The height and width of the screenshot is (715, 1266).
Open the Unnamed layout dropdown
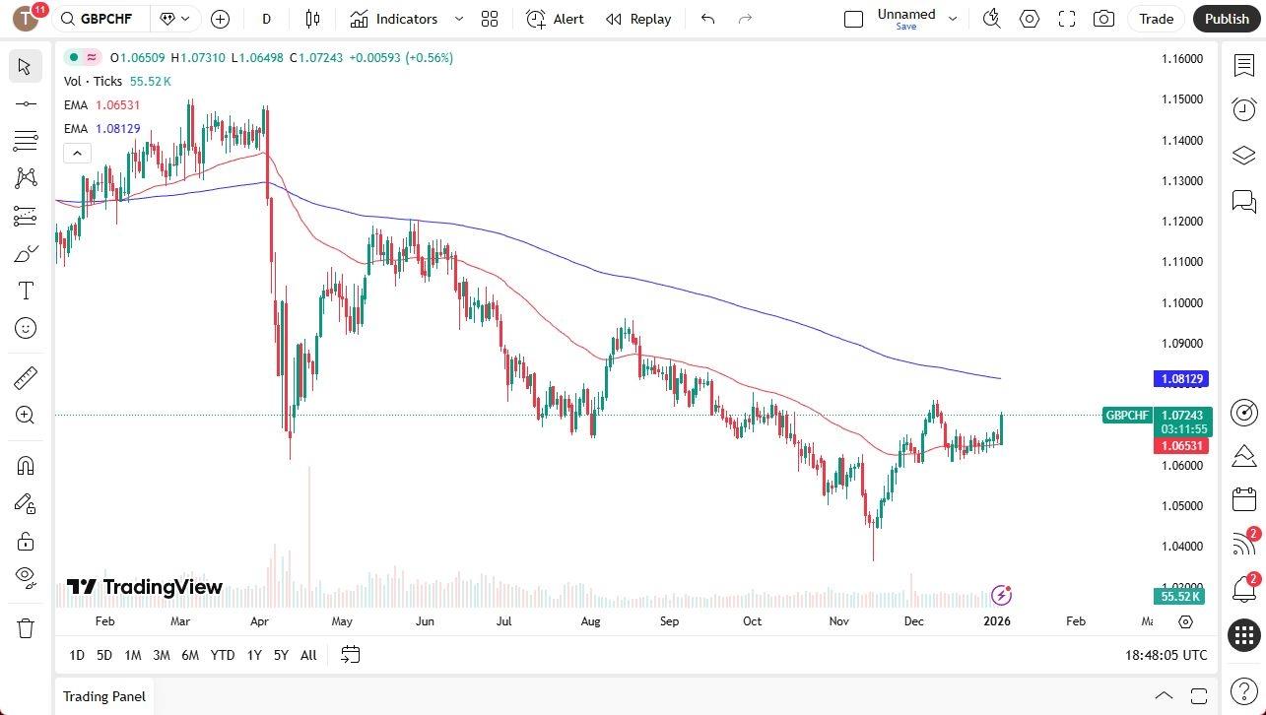pos(952,19)
